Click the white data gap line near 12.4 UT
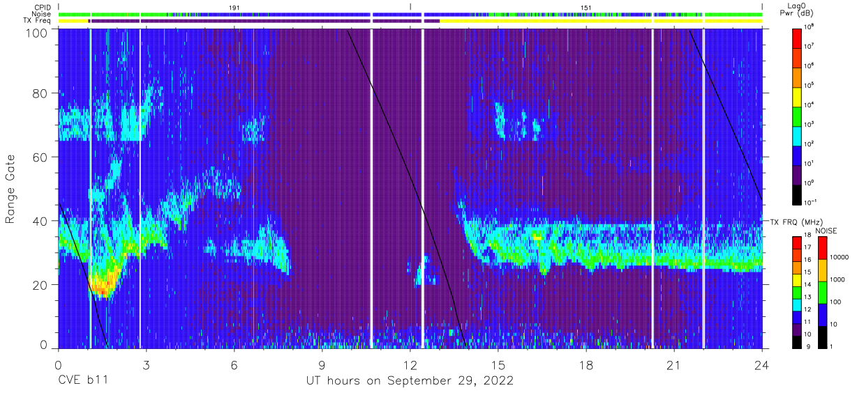 click(x=423, y=188)
